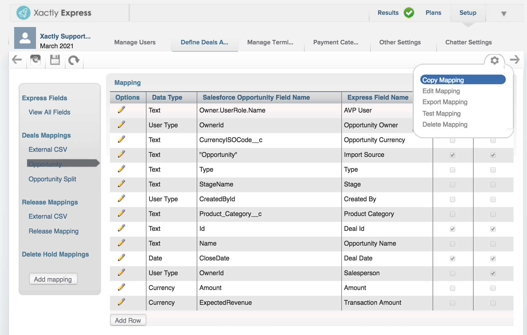Click the pencil for Opportunity Name row
This screenshot has width=527, height=335.
(121, 243)
